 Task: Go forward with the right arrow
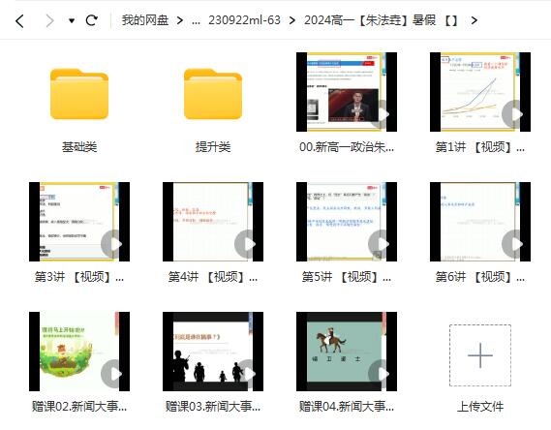click(x=50, y=21)
